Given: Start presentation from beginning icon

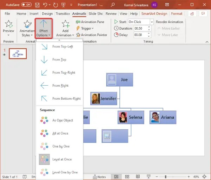Looking at the screenshot, I should point(63,5).
